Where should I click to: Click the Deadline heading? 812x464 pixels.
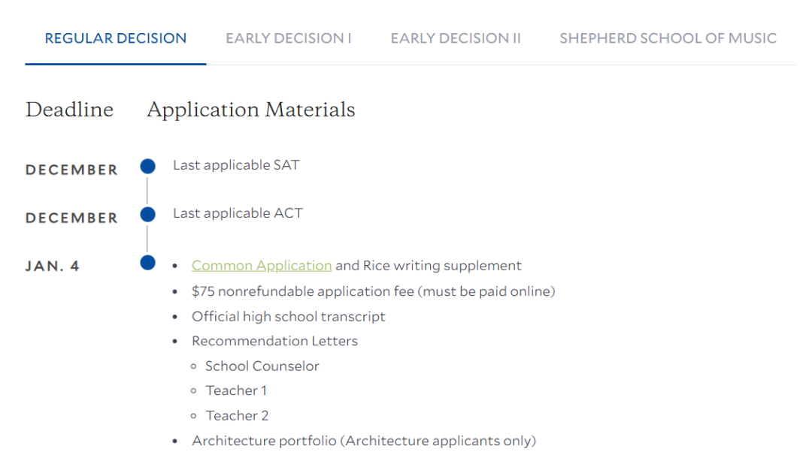(x=69, y=110)
